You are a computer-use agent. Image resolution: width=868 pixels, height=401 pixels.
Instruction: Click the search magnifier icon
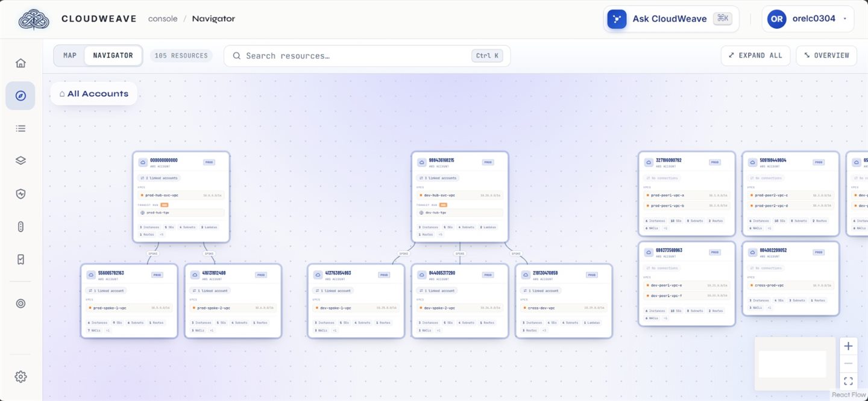coord(237,56)
